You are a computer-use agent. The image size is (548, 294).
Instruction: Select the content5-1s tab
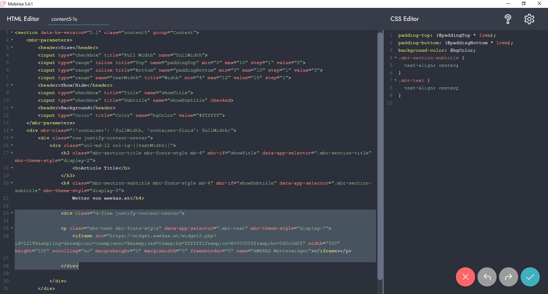(64, 19)
